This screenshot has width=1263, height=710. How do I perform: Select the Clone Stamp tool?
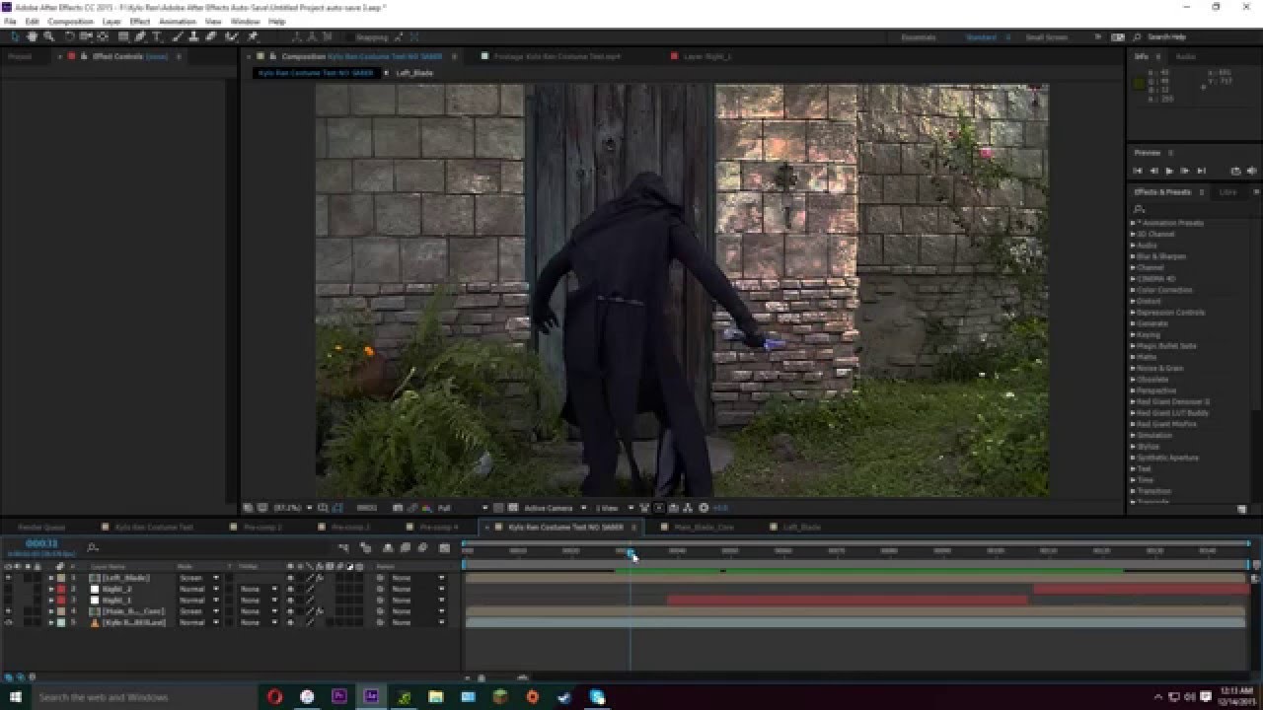coord(194,36)
